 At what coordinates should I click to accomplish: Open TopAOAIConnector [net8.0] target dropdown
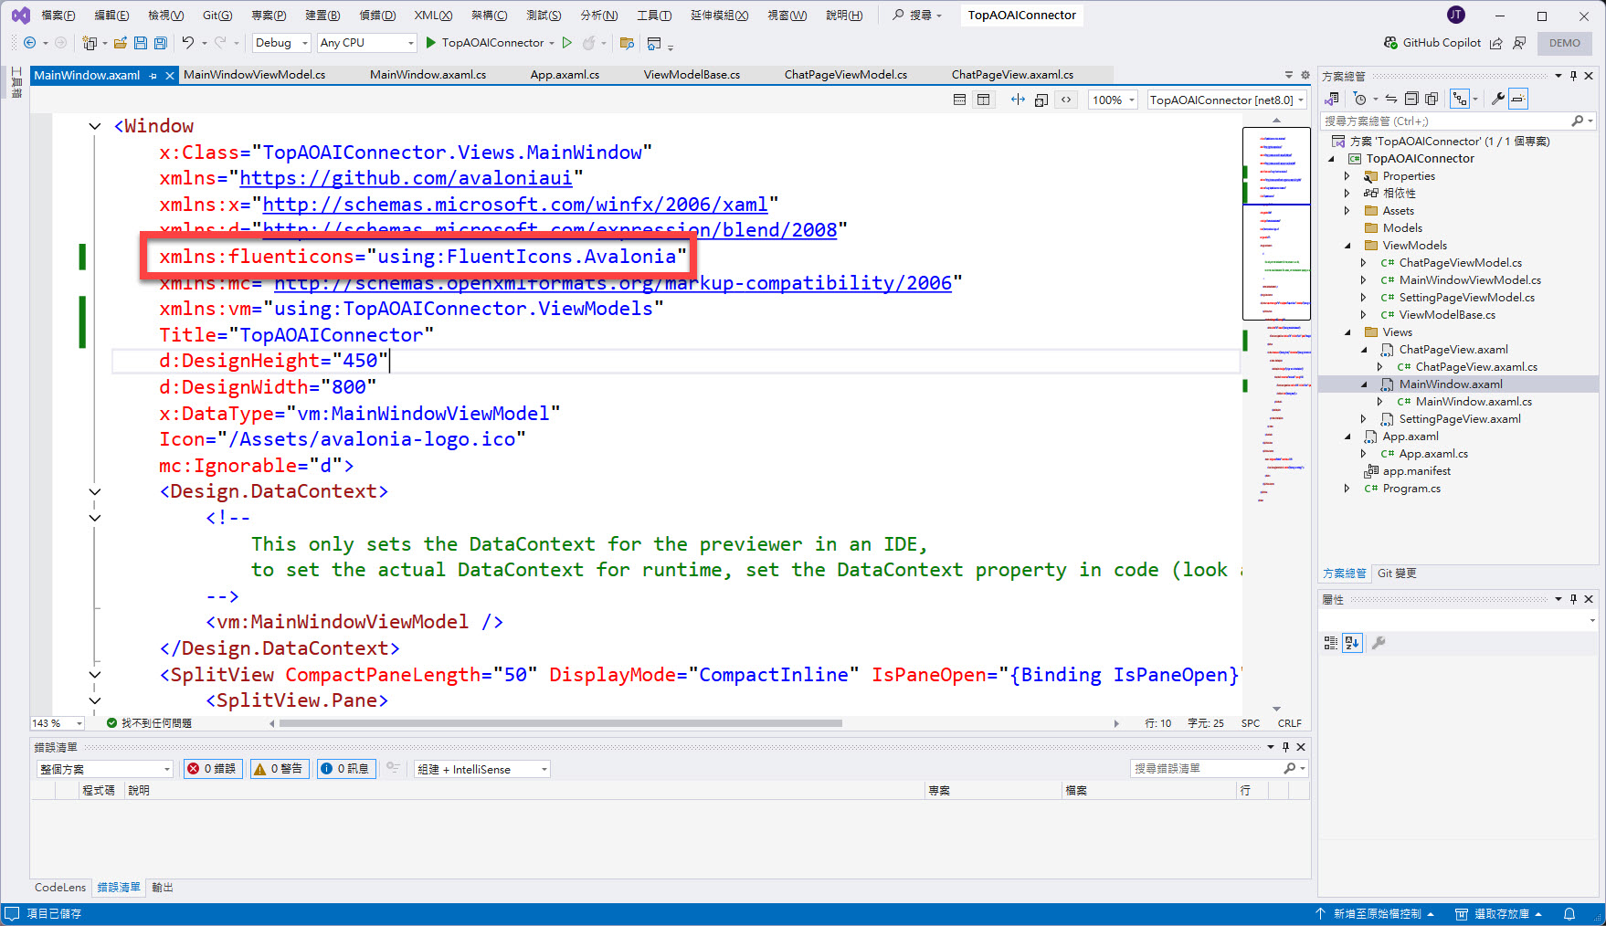1227,100
